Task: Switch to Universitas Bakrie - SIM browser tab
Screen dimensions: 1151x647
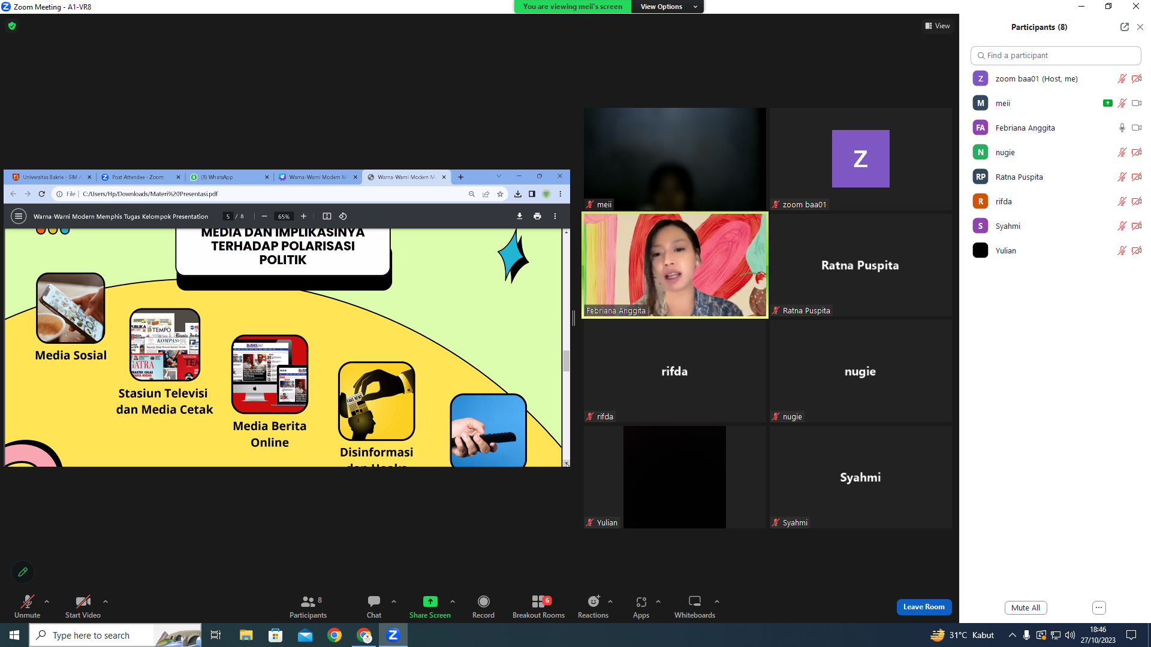Action: [52, 177]
